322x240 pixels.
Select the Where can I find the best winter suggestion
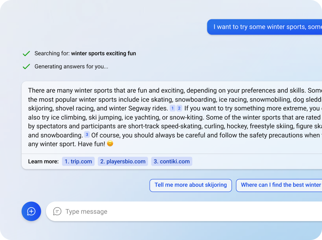pos(279,185)
